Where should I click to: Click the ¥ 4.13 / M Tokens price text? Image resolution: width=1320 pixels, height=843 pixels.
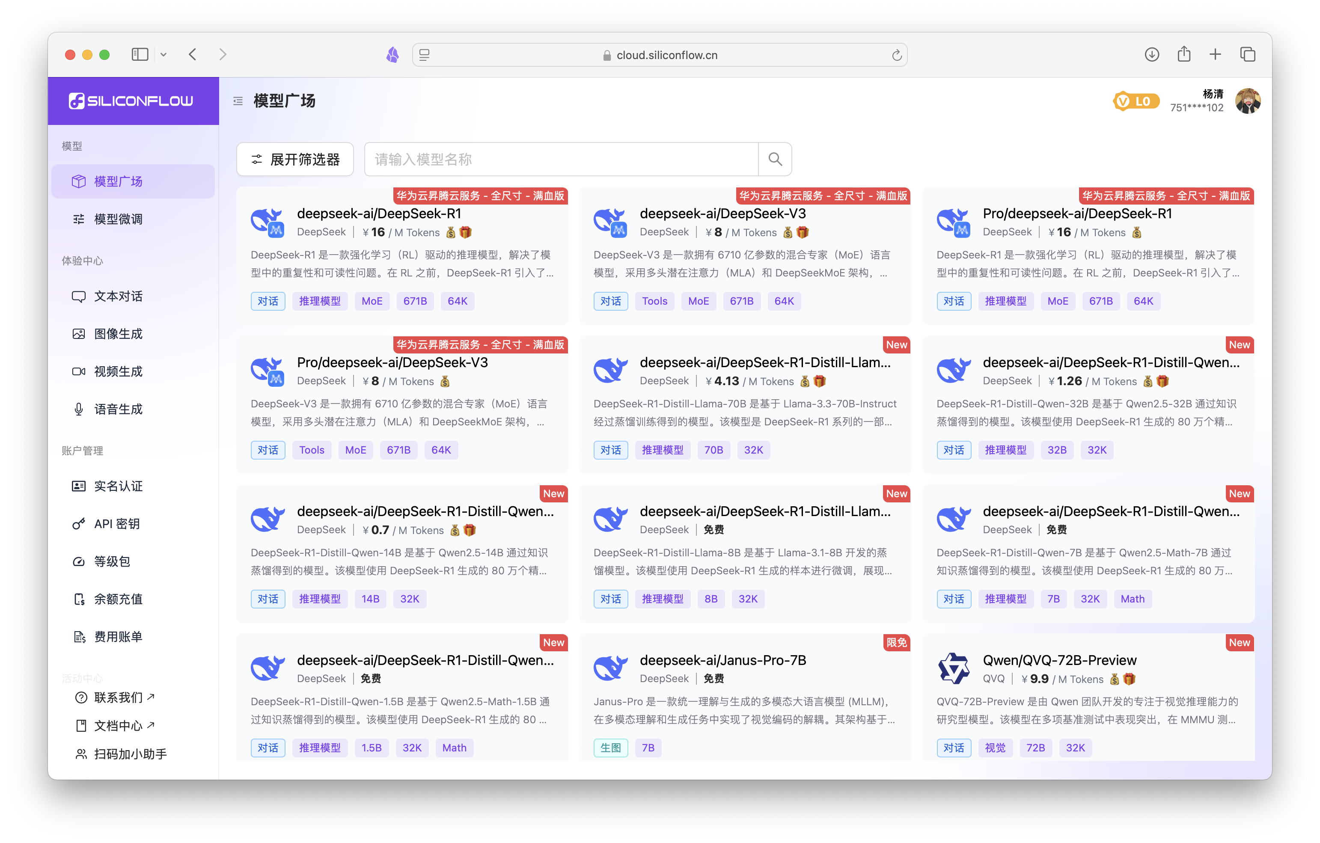coord(749,381)
